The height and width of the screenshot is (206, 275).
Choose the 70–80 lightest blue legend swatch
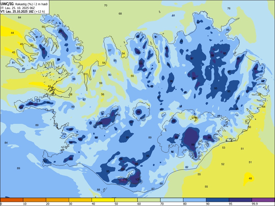172,200
